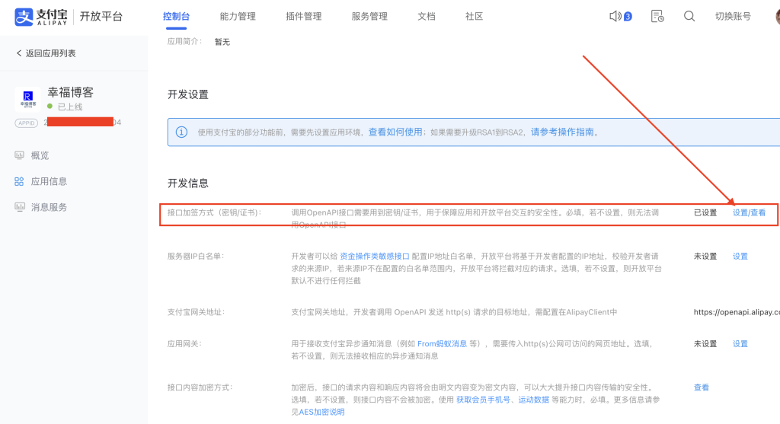Click 设置/查看 for 接口加签方式

(749, 213)
